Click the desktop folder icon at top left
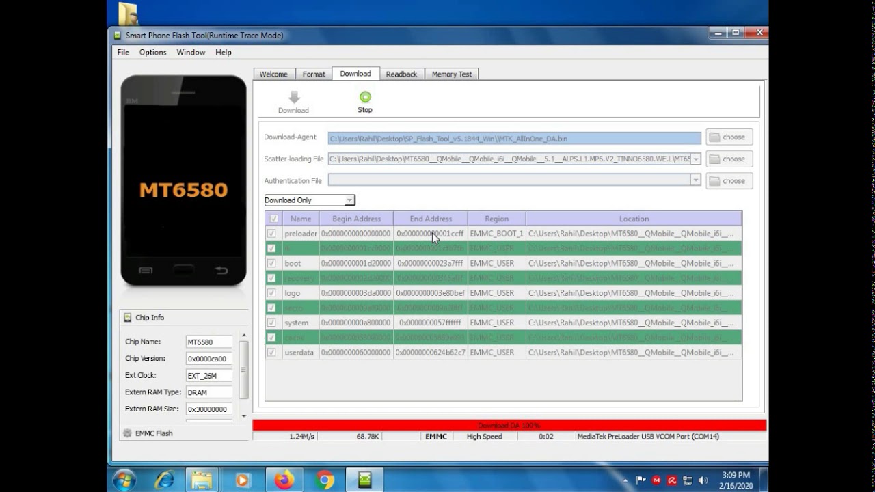 click(x=128, y=14)
